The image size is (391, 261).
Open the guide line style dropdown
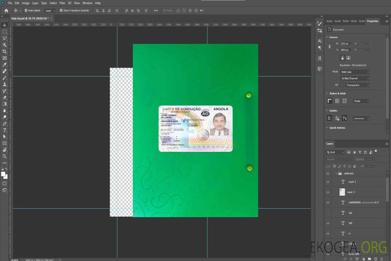361,119
